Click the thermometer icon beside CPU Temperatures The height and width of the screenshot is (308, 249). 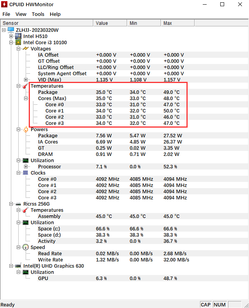25,86
